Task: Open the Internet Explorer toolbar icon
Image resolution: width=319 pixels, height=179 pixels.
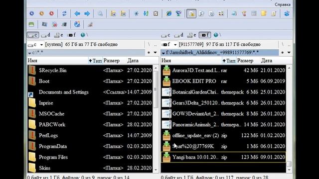Action: (x=168, y=13)
